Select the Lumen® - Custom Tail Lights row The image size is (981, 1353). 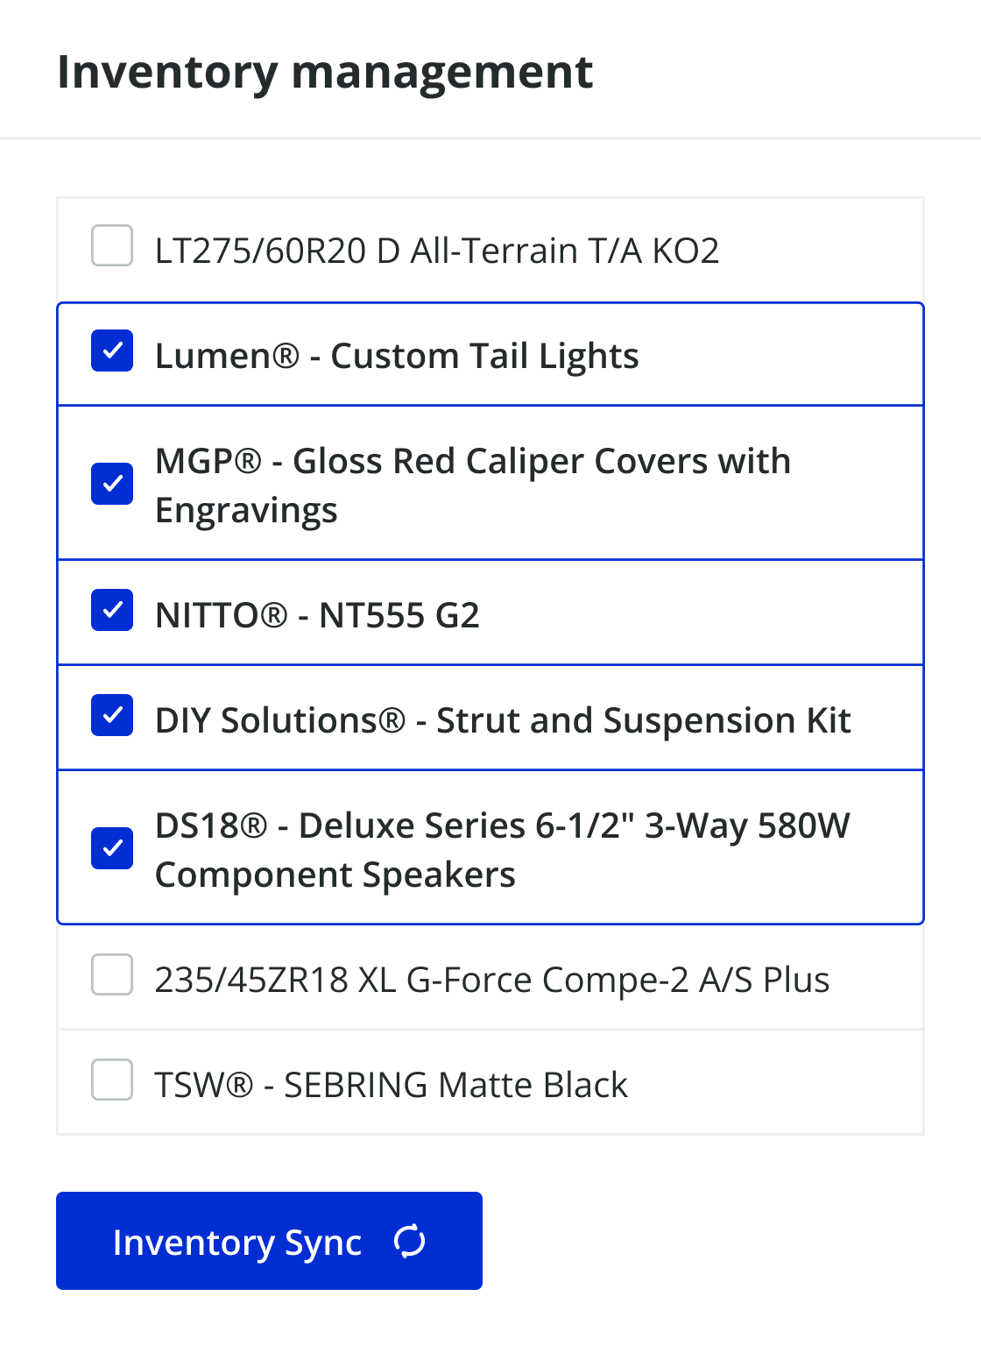(490, 353)
